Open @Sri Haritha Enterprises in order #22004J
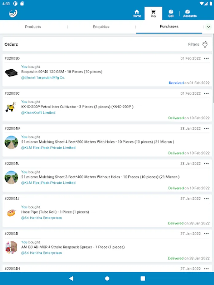 pos(42,218)
